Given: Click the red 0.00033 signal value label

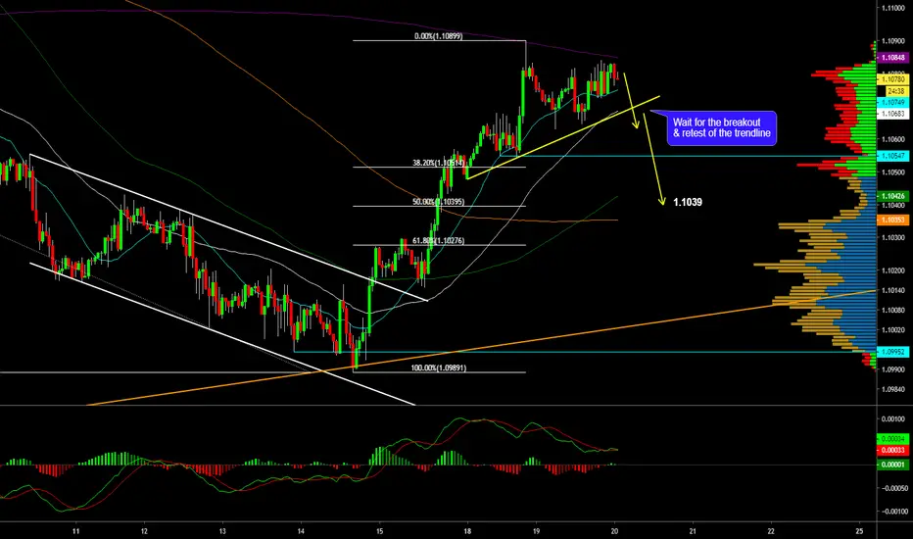Looking at the screenshot, I should click(x=892, y=451).
